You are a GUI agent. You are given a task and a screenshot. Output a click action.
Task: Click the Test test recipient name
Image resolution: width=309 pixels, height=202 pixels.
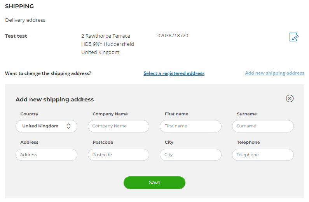coord(16,36)
